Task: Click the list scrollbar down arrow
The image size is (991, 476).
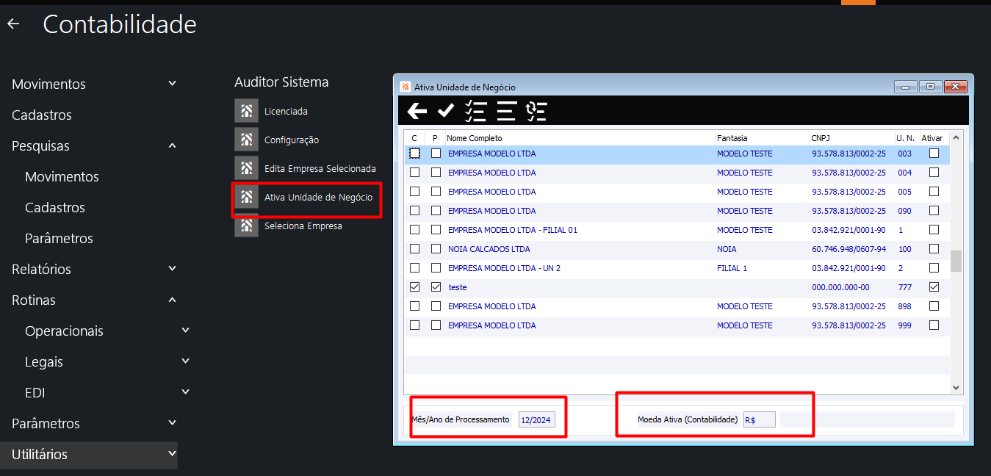Action: coord(956,388)
